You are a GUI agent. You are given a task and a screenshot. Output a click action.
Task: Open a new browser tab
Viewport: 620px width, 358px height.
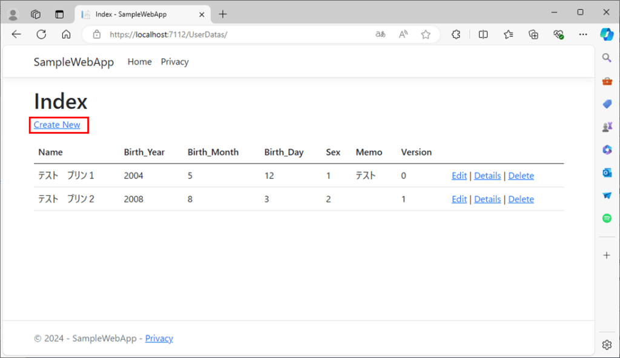(223, 14)
